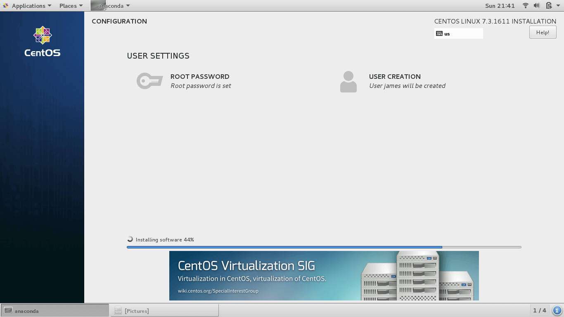Click the clipboard icon in the top panel

549,6
